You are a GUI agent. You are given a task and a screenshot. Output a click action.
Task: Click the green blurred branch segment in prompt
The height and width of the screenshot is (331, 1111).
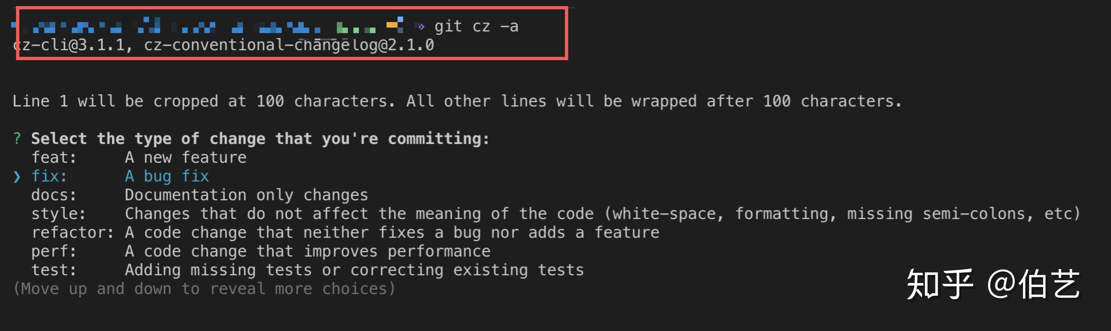(356, 28)
